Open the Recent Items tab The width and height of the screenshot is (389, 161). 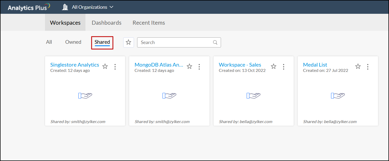coord(149,23)
